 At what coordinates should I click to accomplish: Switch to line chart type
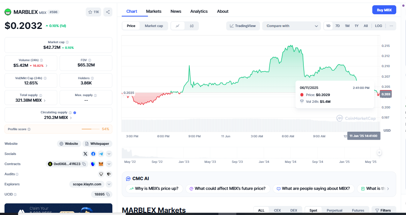(x=178, y=26)
